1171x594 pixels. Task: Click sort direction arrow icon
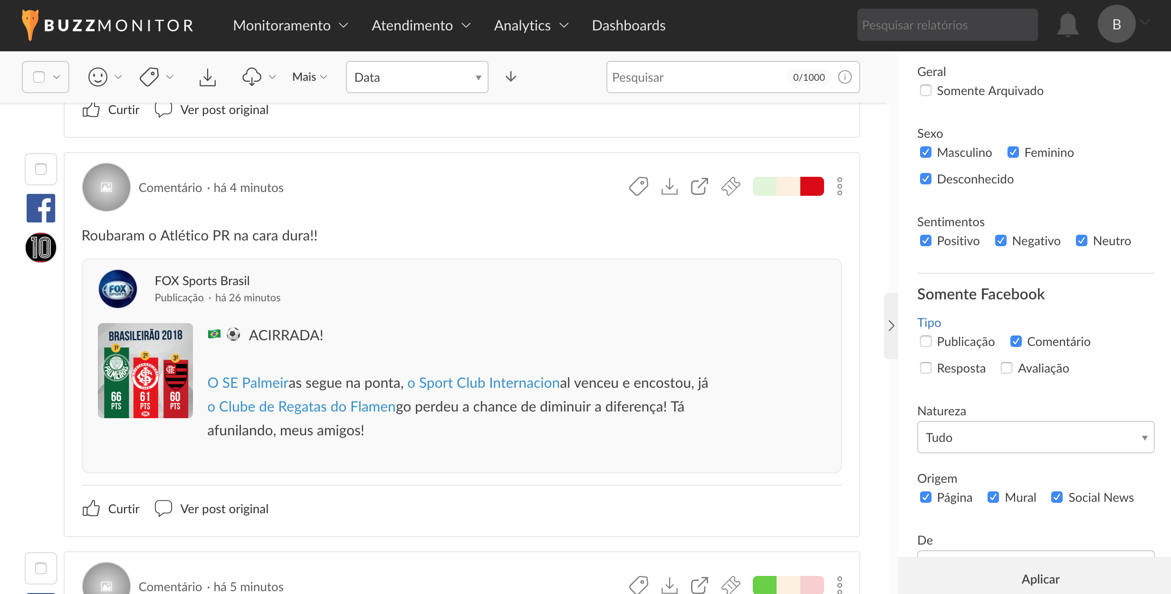[x=511, y=77]
